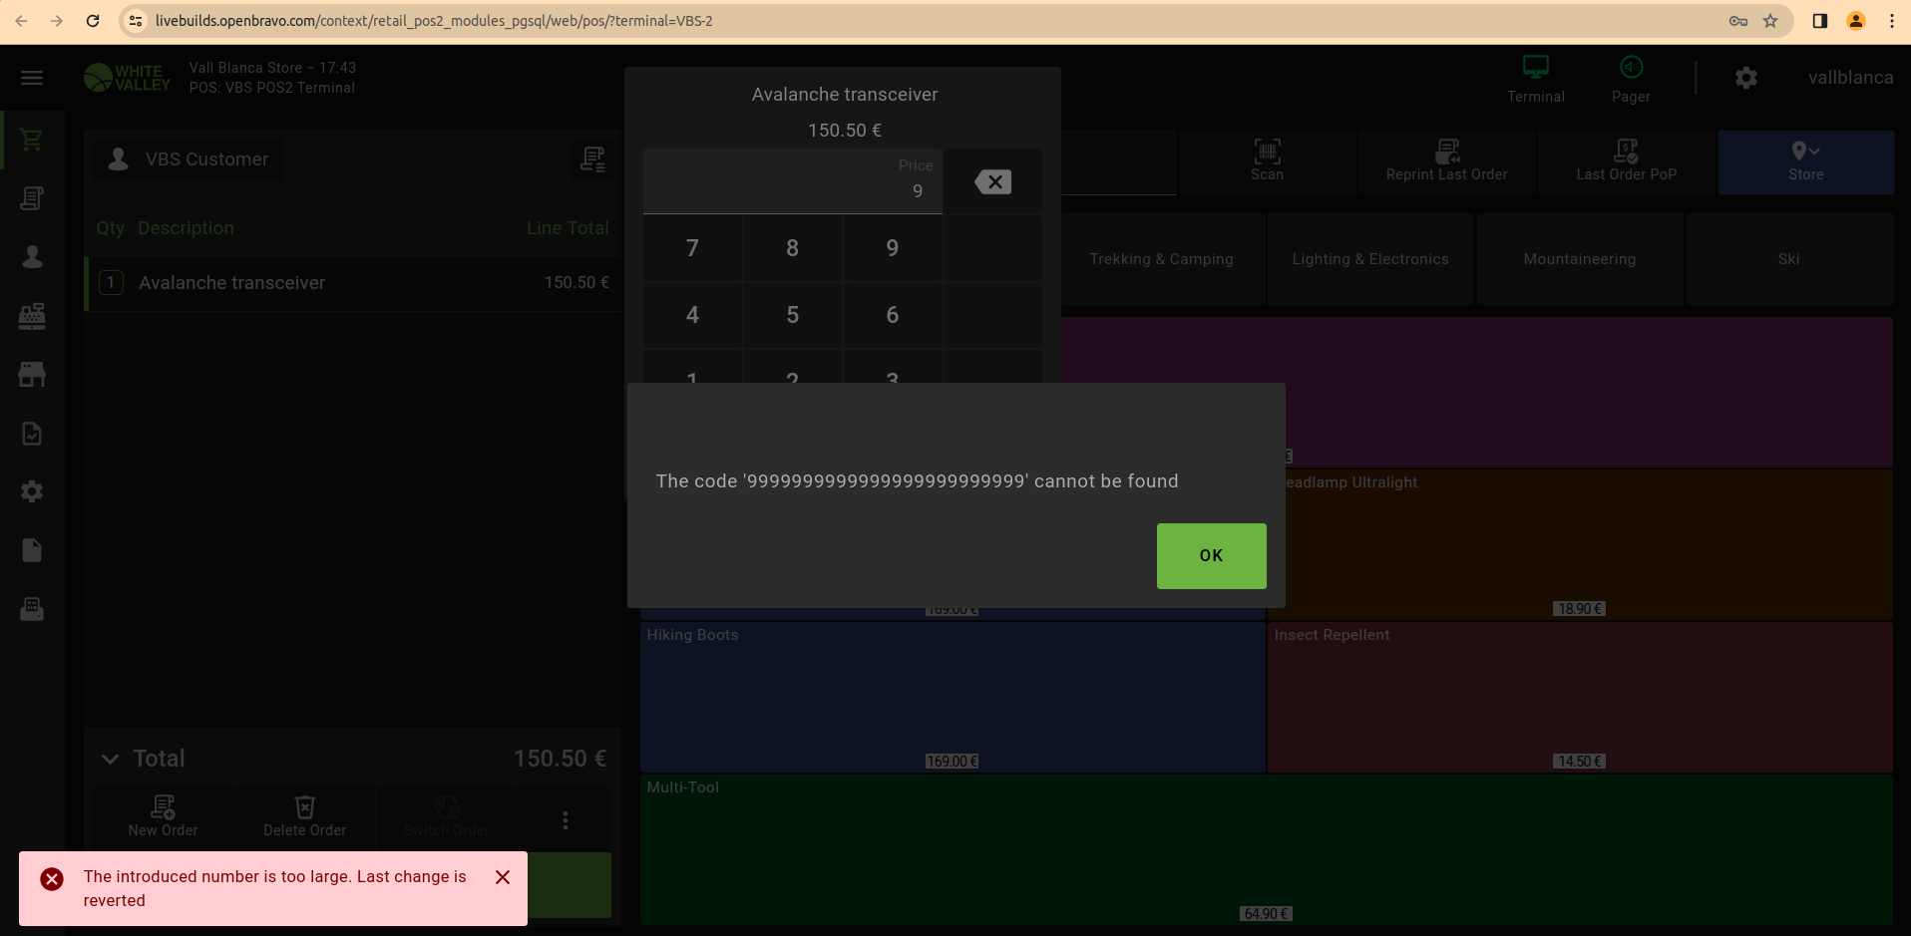Open the customer person sidebar icon
Screen dimensions: 1911x936
32,257
